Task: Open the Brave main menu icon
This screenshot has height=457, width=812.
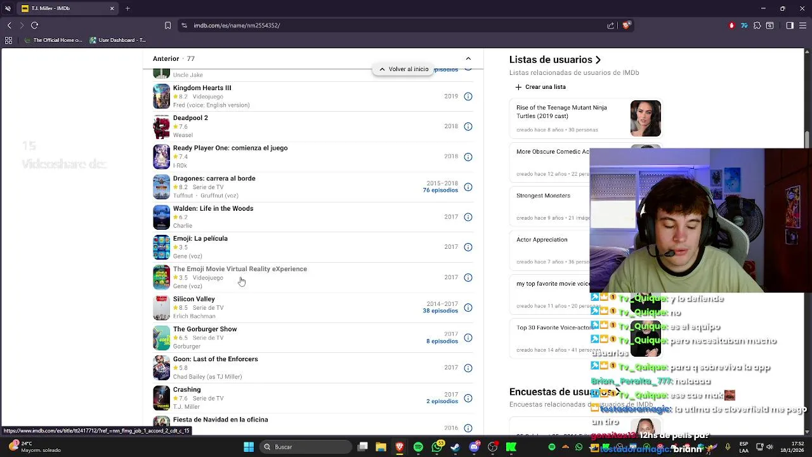Action: pos(802,25)
